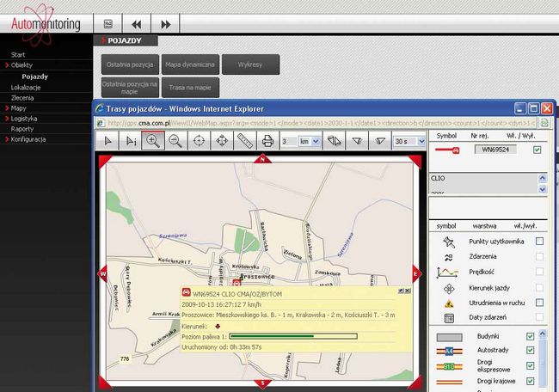Disable the Budynki layer checkbox
Screen dimensions: 559x392
pos(529,336)
